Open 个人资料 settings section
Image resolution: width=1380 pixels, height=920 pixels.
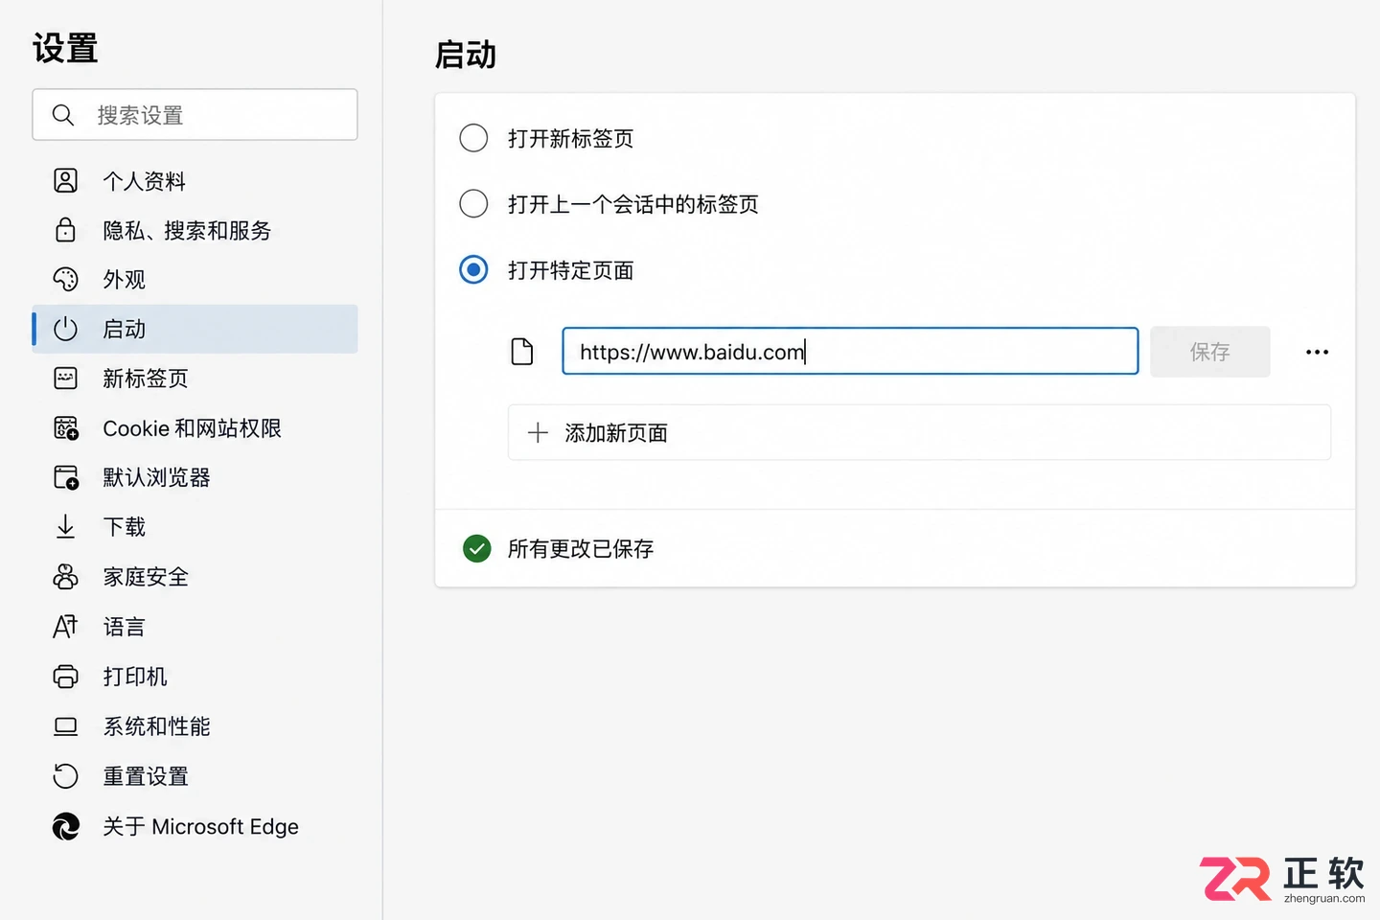click(195, 180)
